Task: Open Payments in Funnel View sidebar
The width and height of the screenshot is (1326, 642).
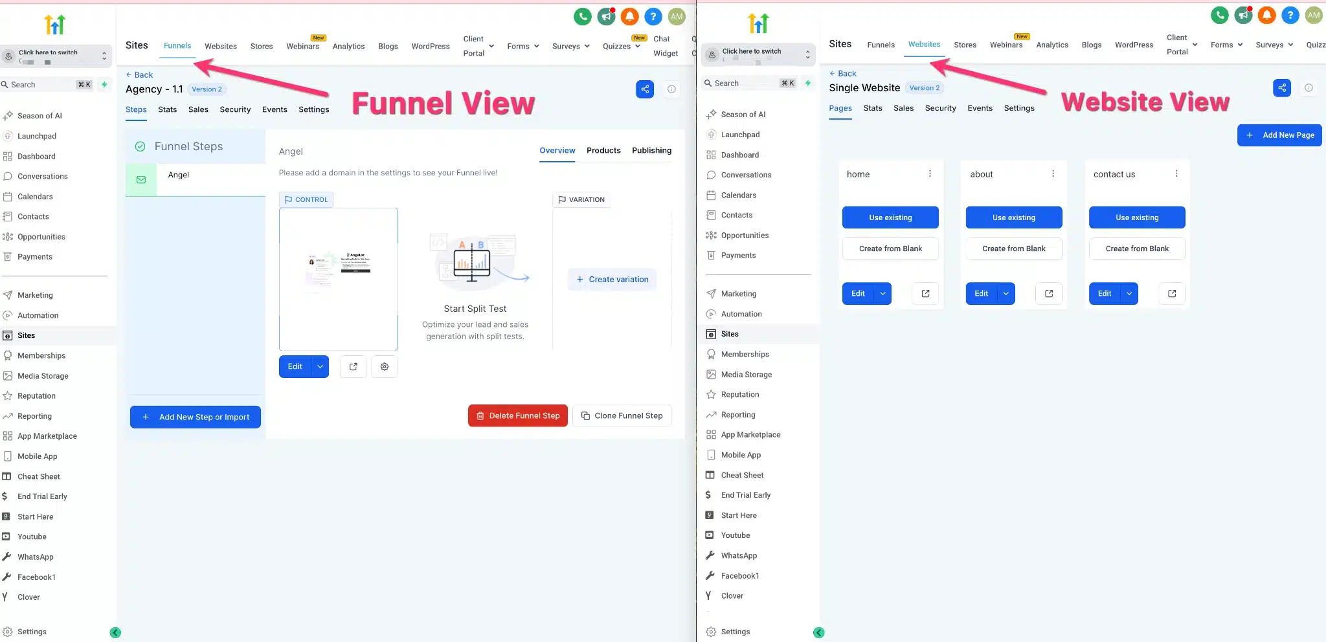Action: click(x=35, y=256)
